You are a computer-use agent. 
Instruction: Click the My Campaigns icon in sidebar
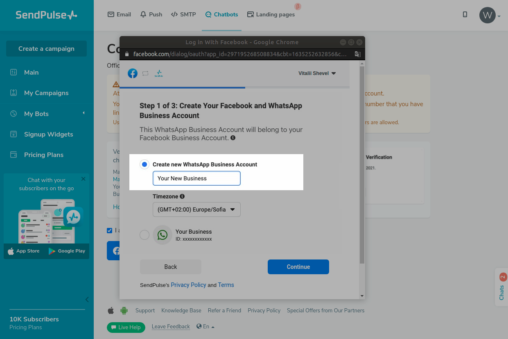(x=14, y=93)
